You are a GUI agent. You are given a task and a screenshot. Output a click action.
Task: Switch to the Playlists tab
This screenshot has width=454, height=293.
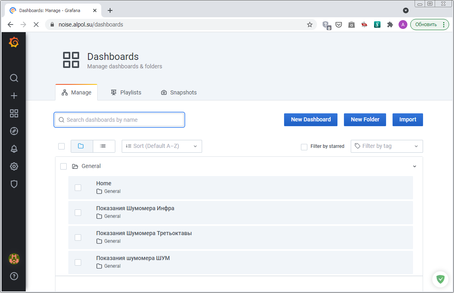click(x=126, y=92)
